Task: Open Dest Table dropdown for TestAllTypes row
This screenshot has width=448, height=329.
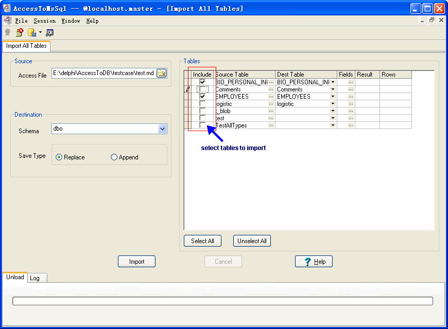Action: pos(333,125)
